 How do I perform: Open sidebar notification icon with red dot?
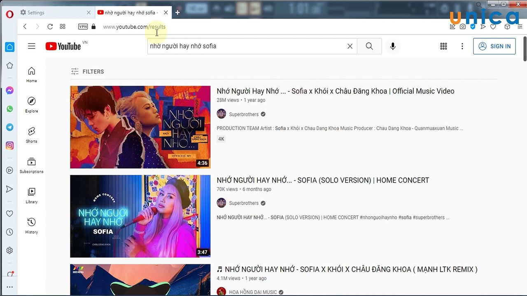click(x=10, y=274)
